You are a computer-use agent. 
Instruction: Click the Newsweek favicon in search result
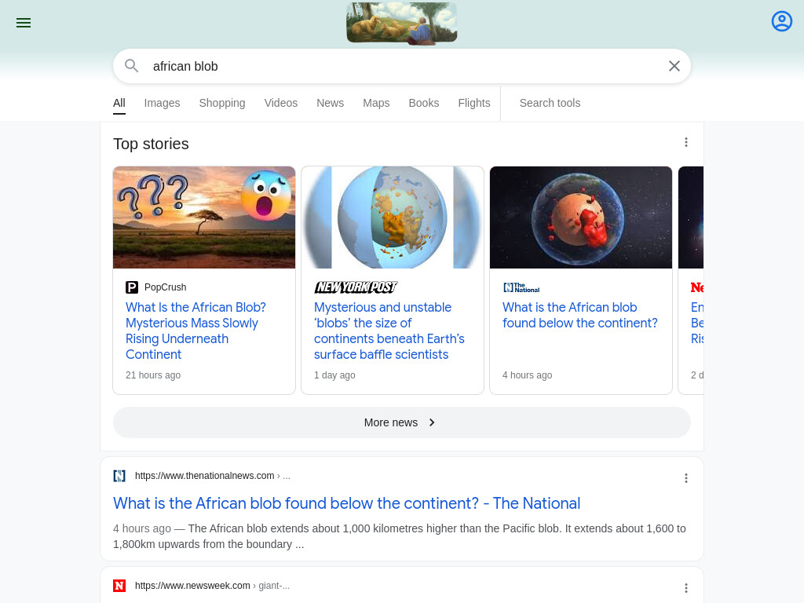coord(119,586)
